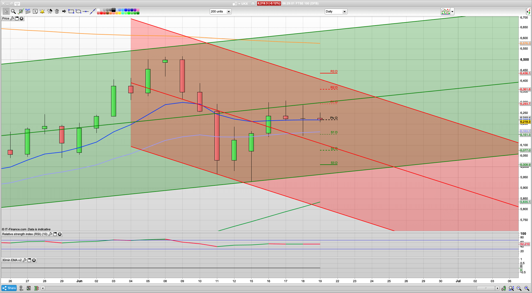
Task: Zoom out using the minus magnifier
Action: tap(519, 288)
